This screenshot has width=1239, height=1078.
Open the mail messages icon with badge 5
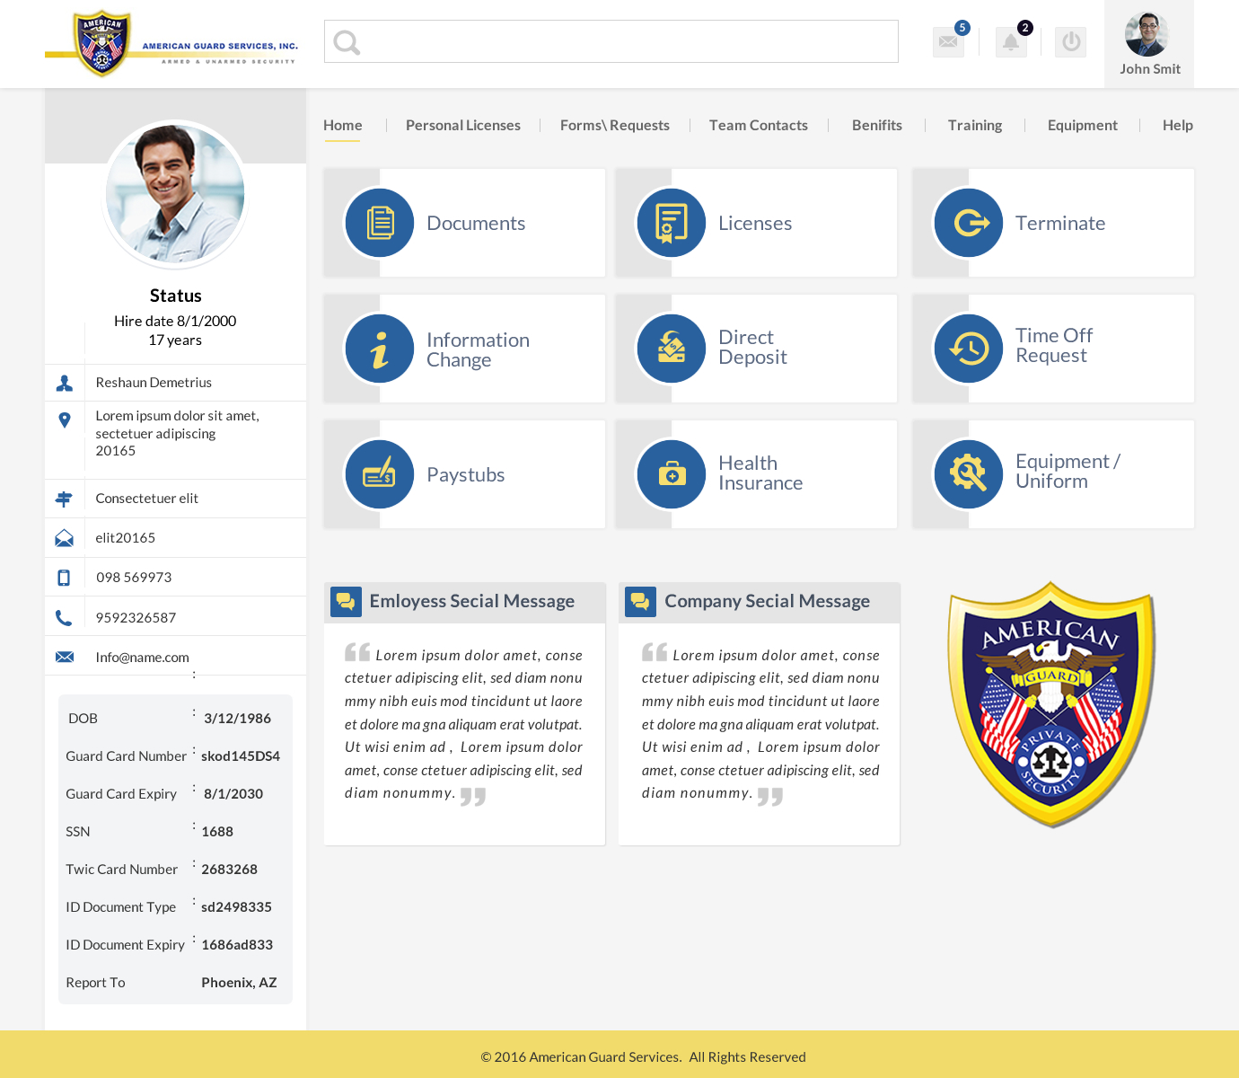tap(949, 41)
